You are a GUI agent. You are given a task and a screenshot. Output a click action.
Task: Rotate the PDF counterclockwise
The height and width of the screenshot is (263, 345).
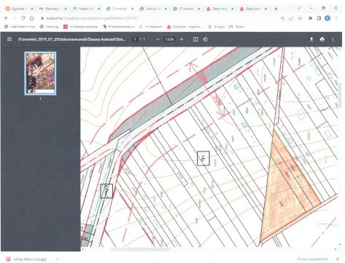coord(205,39)
